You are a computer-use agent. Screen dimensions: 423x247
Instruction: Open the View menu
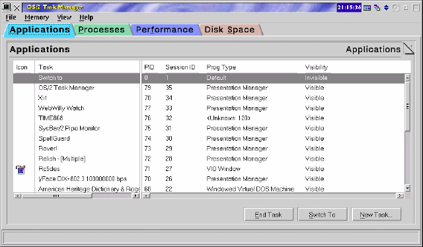click(64, 18)
